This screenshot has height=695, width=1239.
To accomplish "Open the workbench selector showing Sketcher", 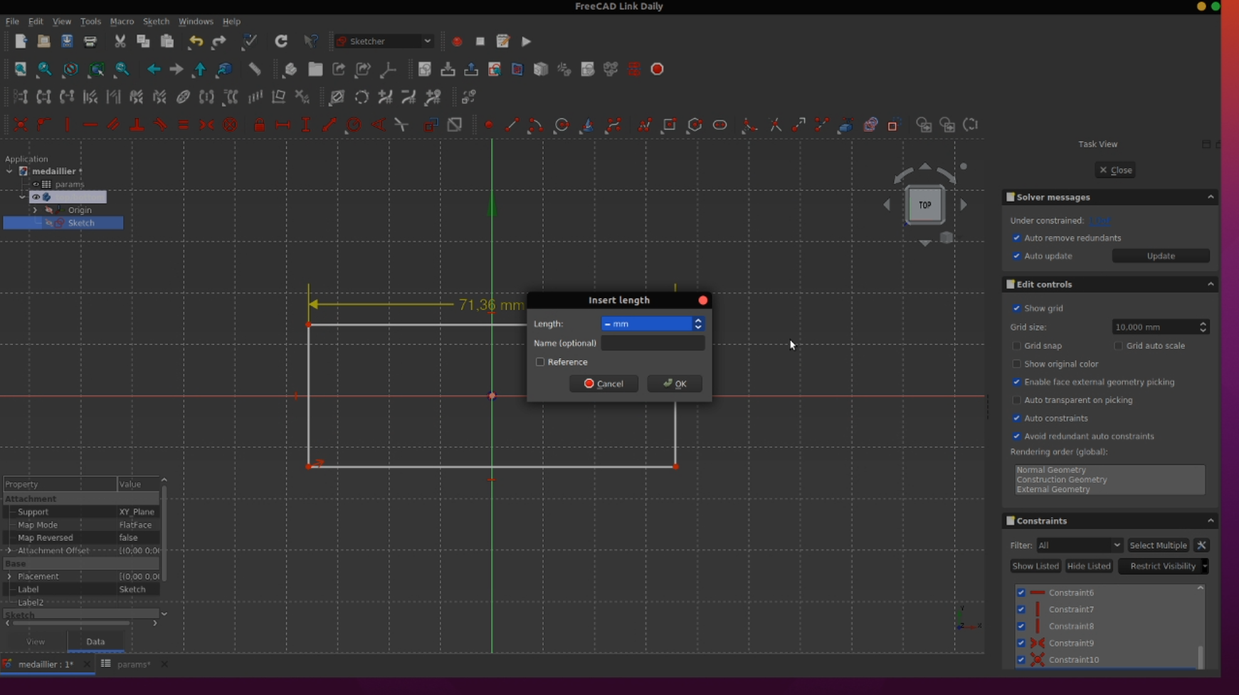I will coord(383,41).
